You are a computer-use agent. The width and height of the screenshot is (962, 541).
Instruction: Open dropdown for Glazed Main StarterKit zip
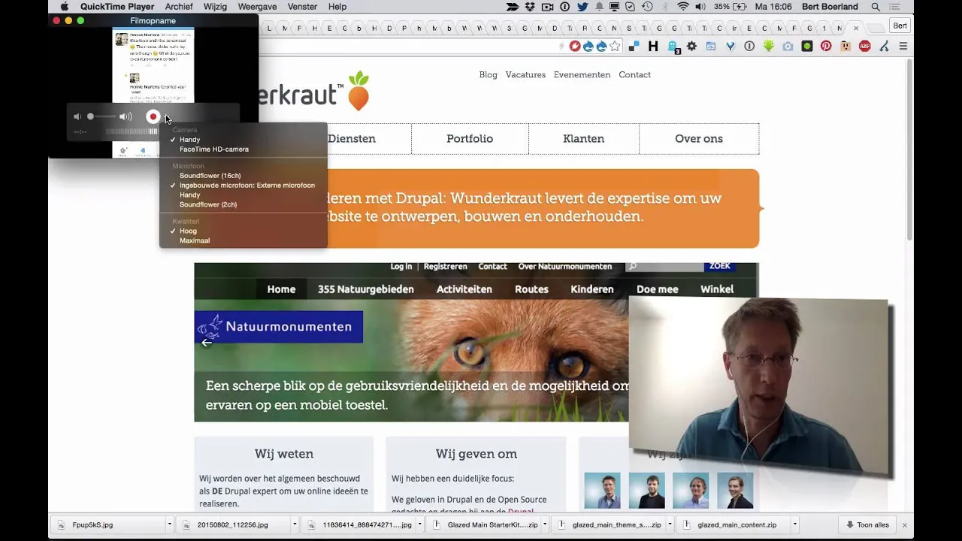click(x=544, y=524)
